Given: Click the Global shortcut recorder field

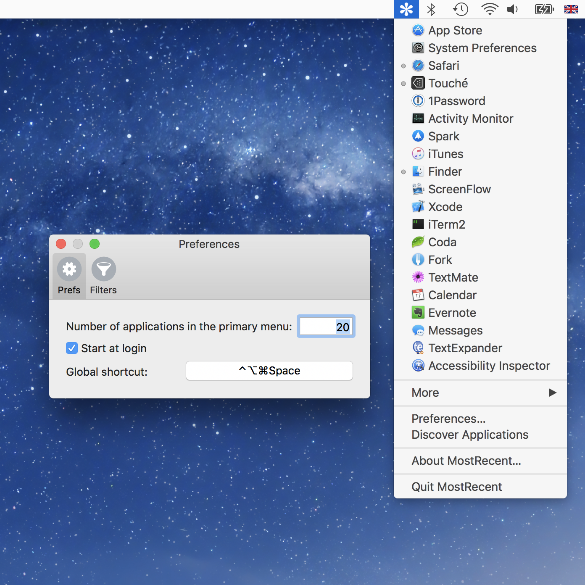Looking at the screenshot, I should (x=269, y=371).
